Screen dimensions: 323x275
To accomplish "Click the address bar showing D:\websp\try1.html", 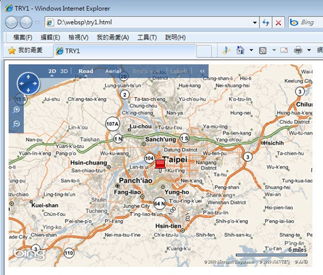I will point(152,22).
